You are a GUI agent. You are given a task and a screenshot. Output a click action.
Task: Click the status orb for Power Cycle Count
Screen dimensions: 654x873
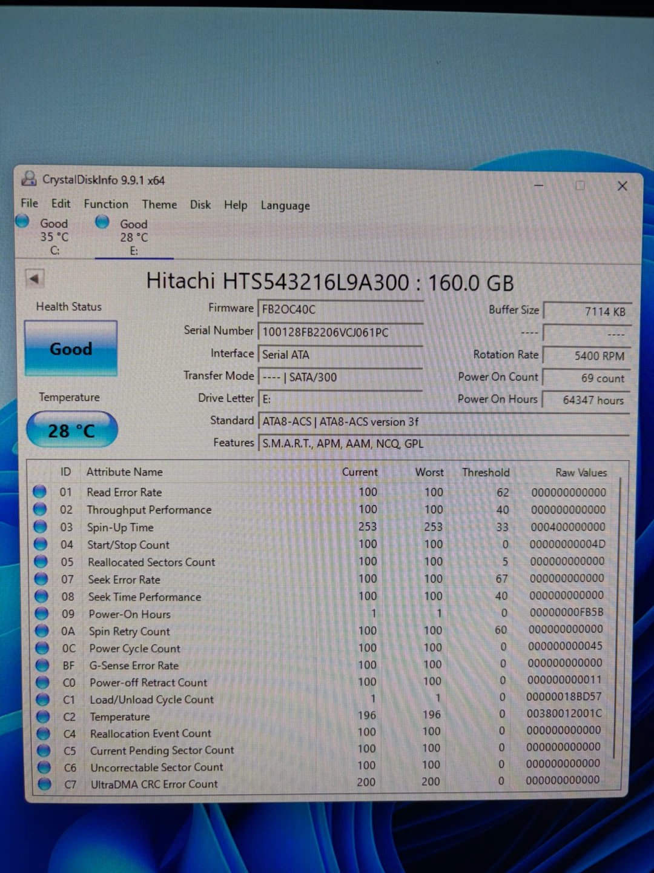tap(42, 648)
